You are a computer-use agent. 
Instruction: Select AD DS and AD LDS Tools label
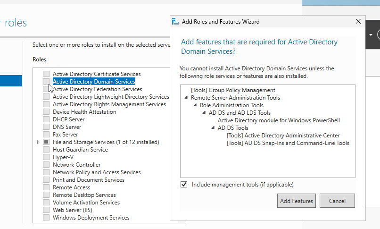pos(240,112)
